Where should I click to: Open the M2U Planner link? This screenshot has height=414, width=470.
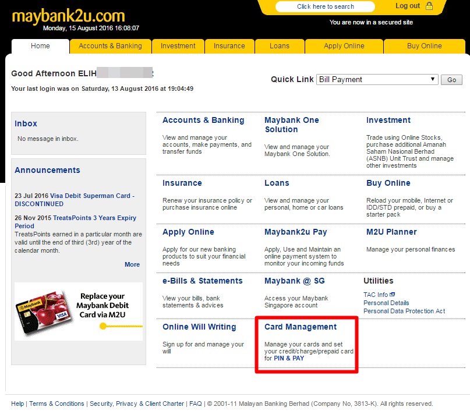(x=391, y=232)
